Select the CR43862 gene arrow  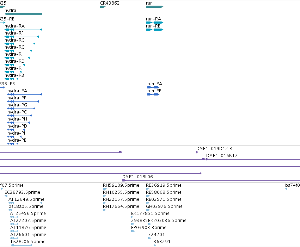tap(103, 7)
